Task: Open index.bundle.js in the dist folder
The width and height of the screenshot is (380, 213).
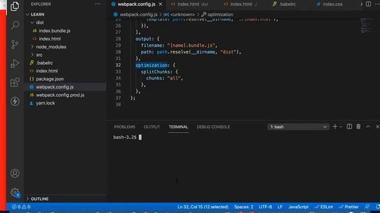Action: [55, 31]
